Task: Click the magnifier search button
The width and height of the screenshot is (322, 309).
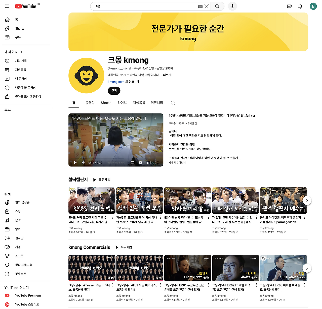Action: tap(217, 6)
